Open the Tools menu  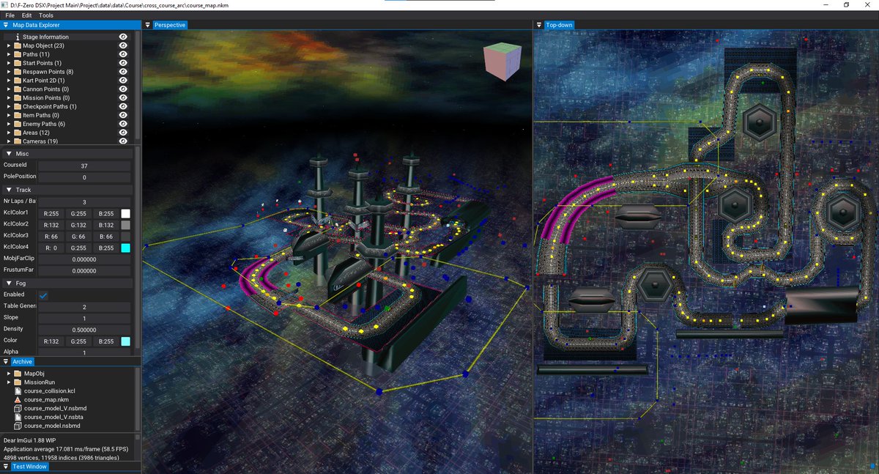pos(46,15)
